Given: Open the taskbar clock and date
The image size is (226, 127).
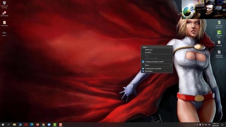Looking at the screenshot, I should [215, 125].
